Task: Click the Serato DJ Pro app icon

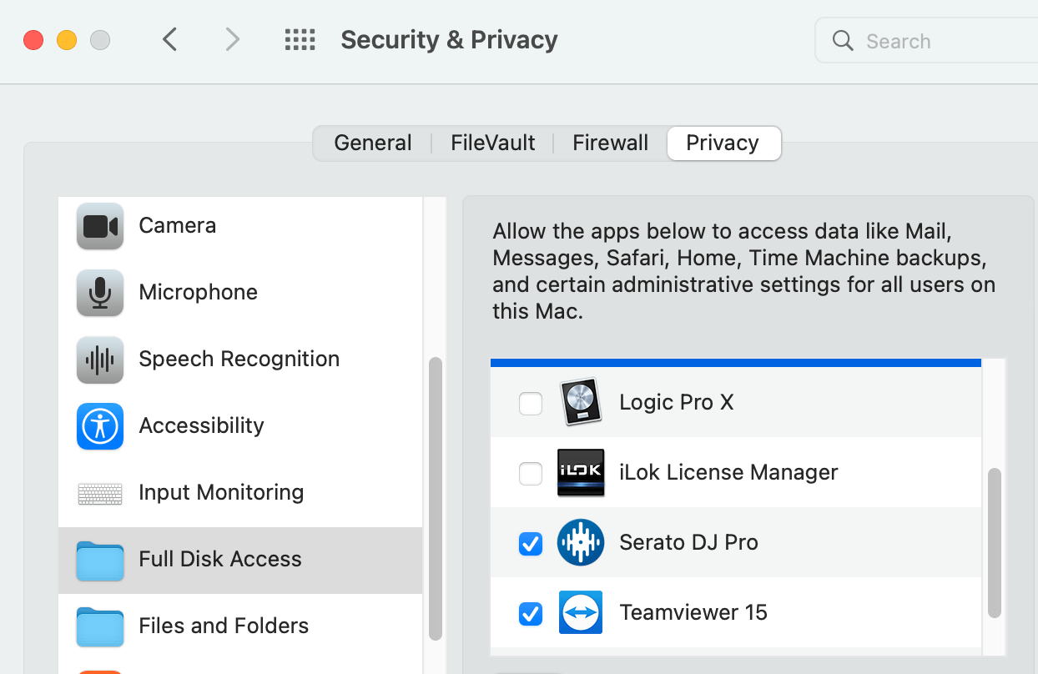Action: pos(580,542)
